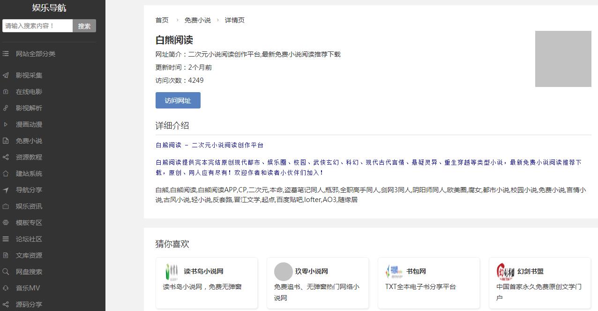Open 导航分享 in the sidebar
The width and height of the screenshot is (598, 311).
29,190
